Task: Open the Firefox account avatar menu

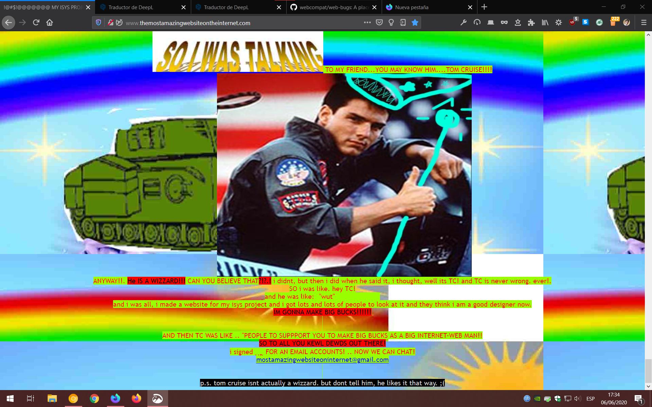Action: 627,23
